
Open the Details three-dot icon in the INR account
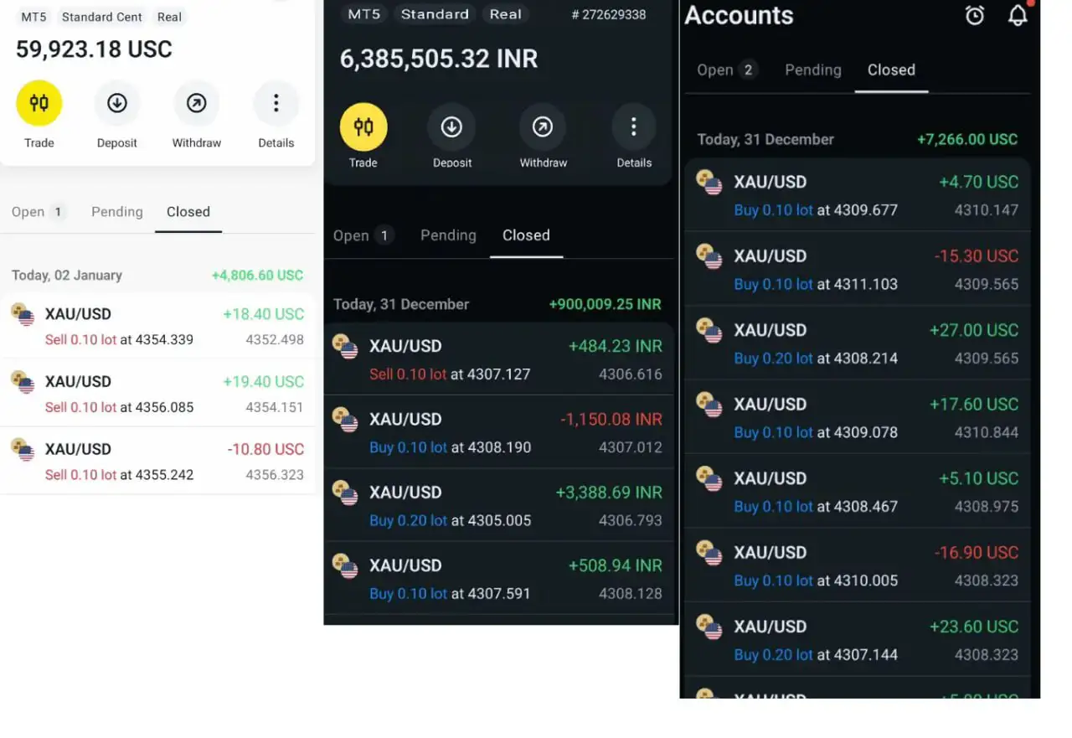tap(634, 126)
